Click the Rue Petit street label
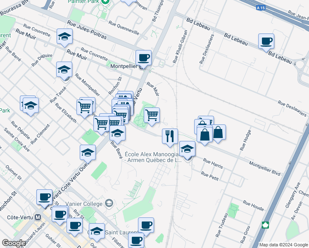This screenshot has width=309, height=248. click(210, 176)
